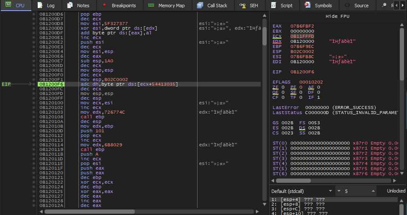Click the Hide FPU button
The width and height of the screenshot is (407, 215).
tap(337, 16)
